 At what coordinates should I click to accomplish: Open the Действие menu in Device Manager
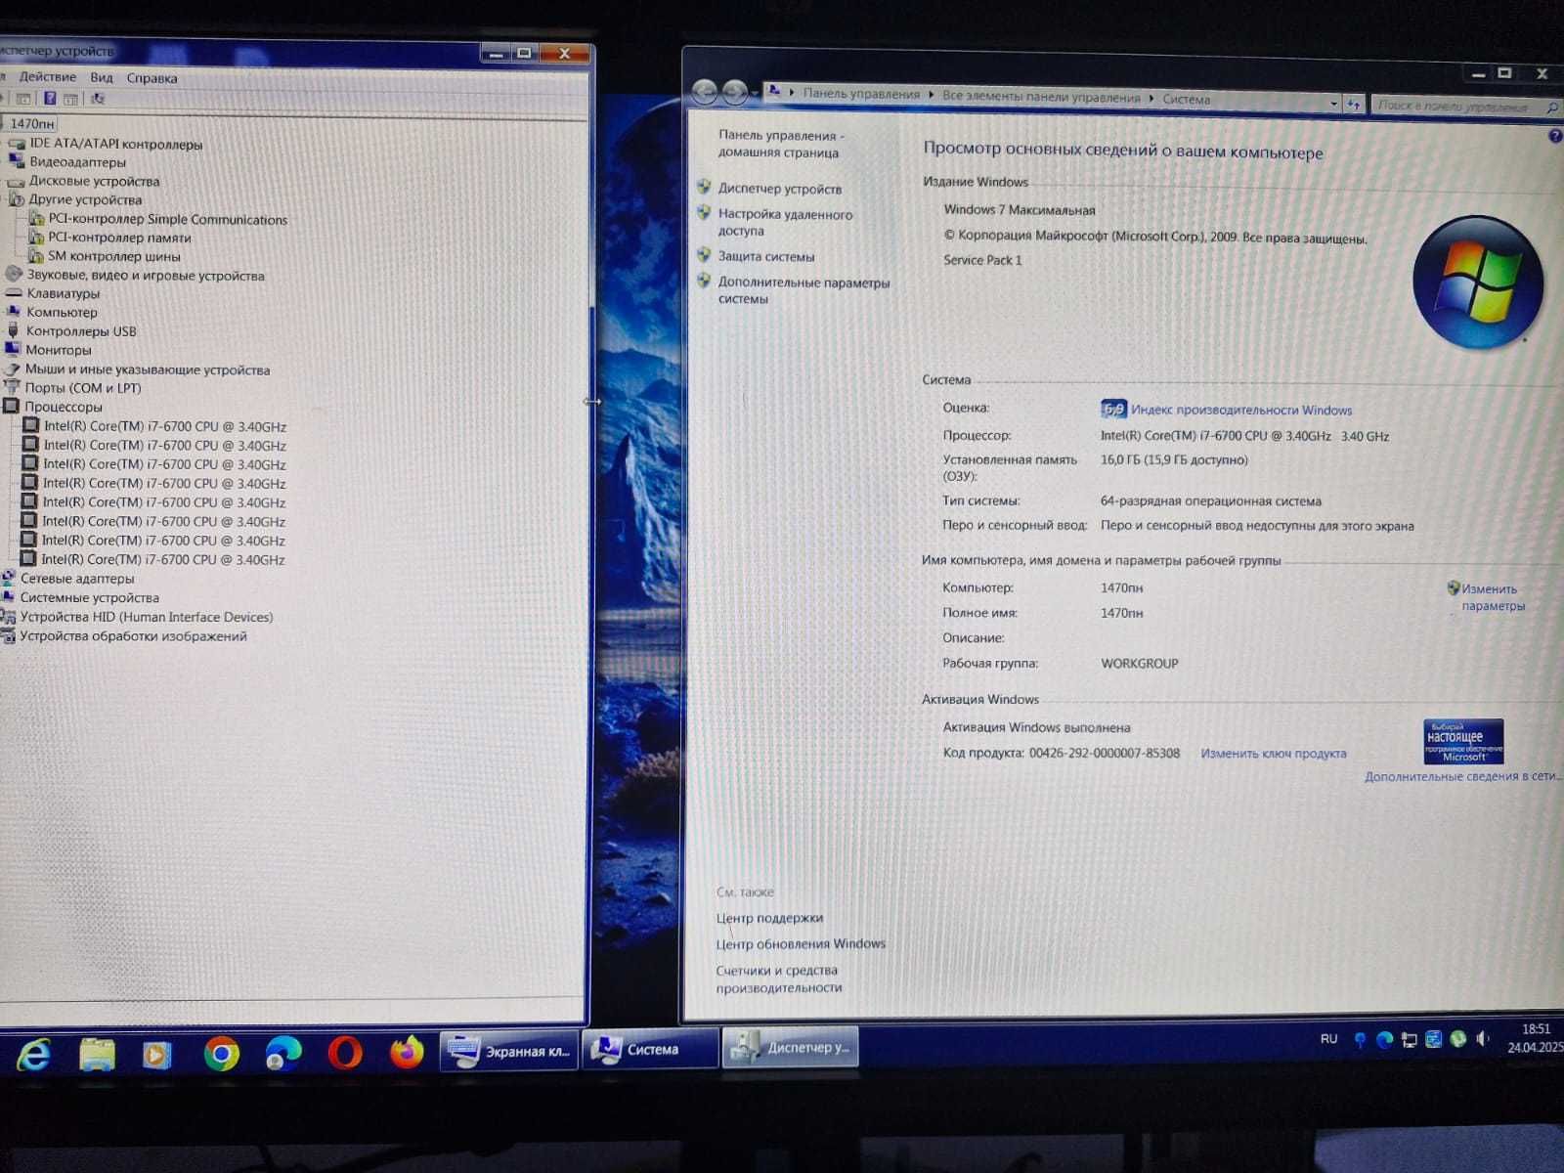click(48, 77)
